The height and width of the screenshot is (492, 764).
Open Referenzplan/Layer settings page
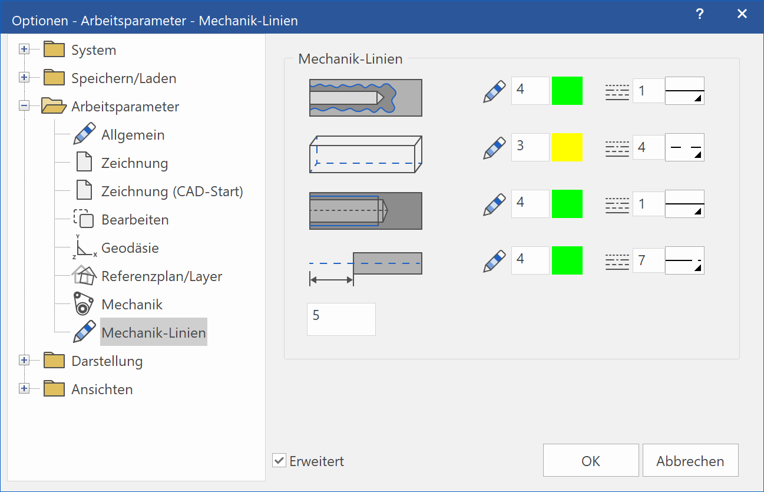tap(162, 276)
